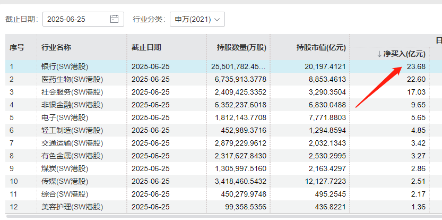Screen dimensions: 442x220
Task: Click the 行业名称 column header
Action: pyautogui.click(x=56, y=47)
